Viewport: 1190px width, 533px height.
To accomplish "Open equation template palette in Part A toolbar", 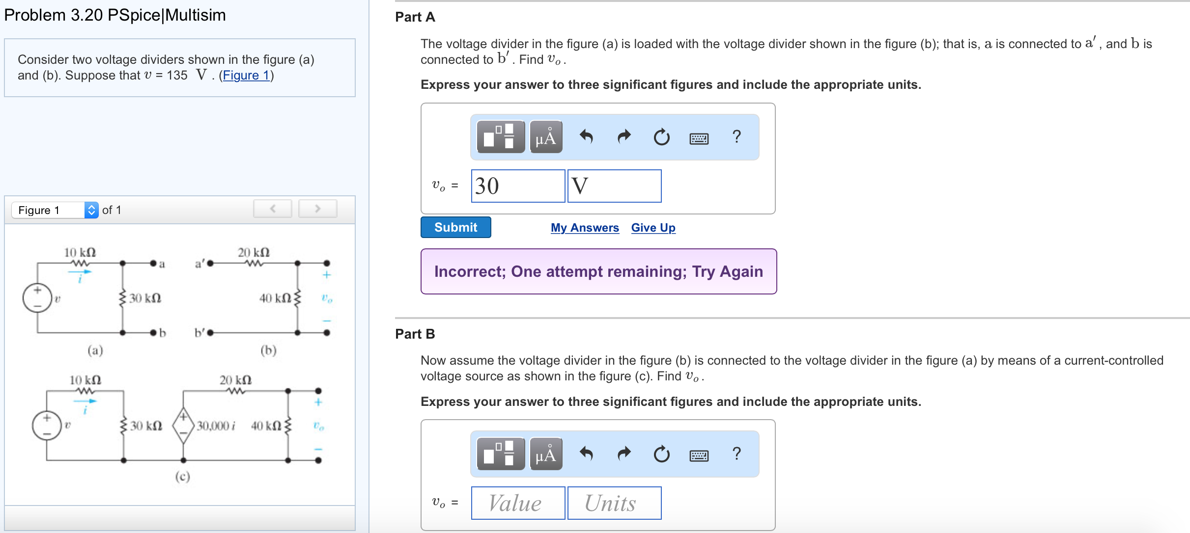I will point(500,137).
